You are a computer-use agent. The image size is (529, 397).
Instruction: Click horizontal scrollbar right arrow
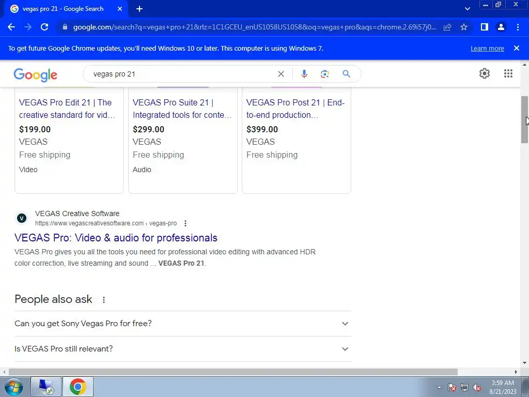click(x=516, y=372)
